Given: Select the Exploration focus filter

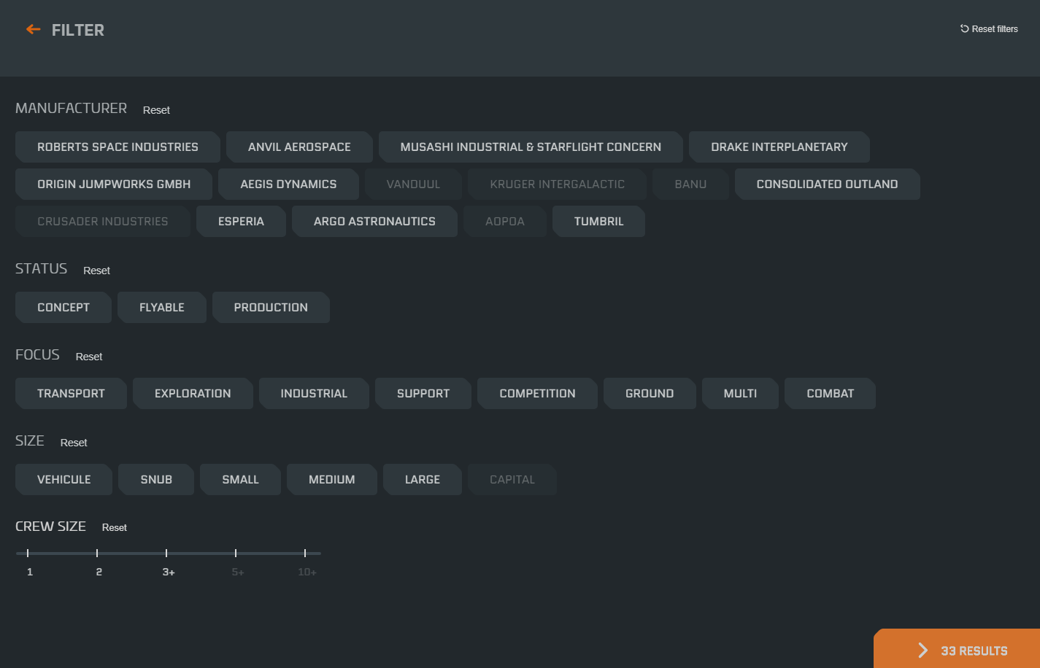Looking at the screenshot, I should coord(193,394).
